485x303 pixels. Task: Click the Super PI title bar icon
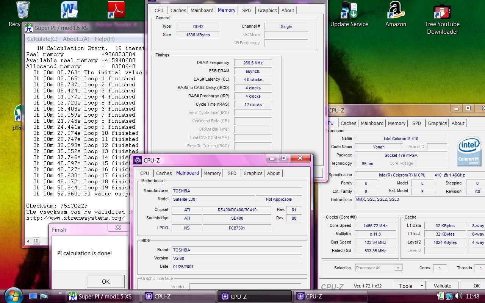(x=29, y=27)
